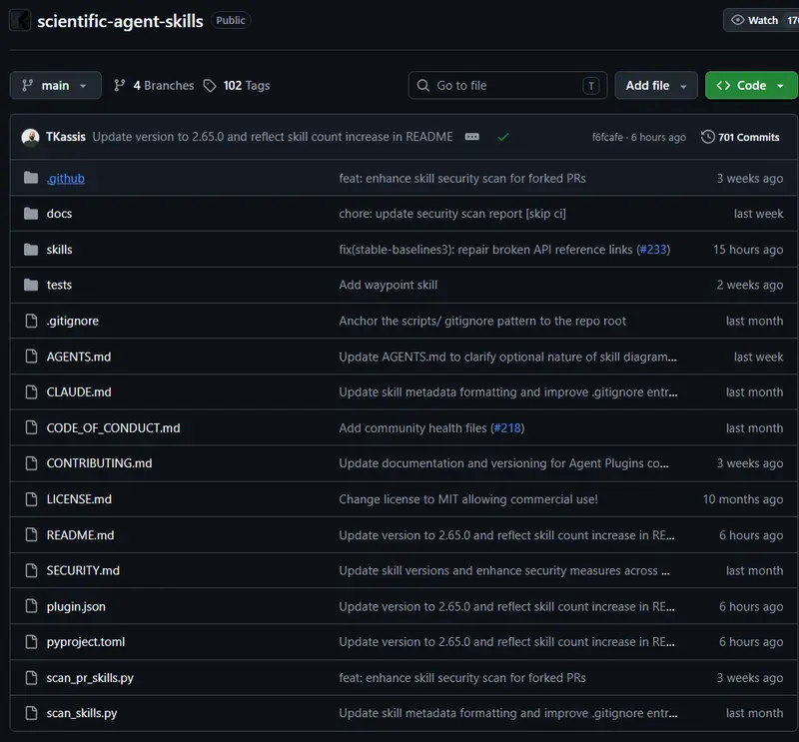Click TKassis avatar image
This screenshot has height=742, width=799.
click(x=31, y=137)
